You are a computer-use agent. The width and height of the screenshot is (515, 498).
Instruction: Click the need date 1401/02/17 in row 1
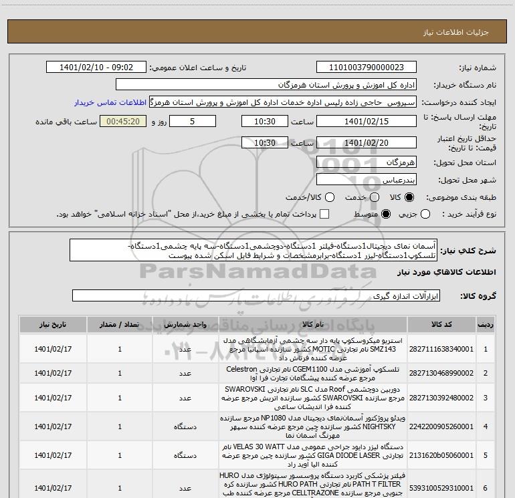pos(53,349)
